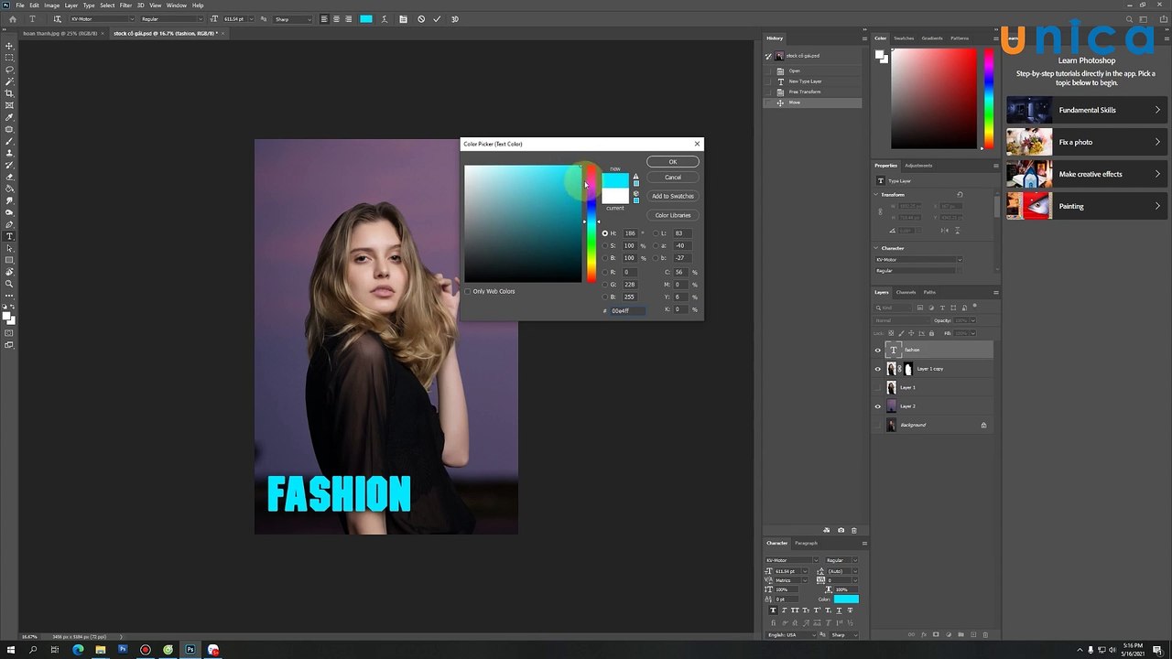Show the Background layer visibility

(878, 425)
